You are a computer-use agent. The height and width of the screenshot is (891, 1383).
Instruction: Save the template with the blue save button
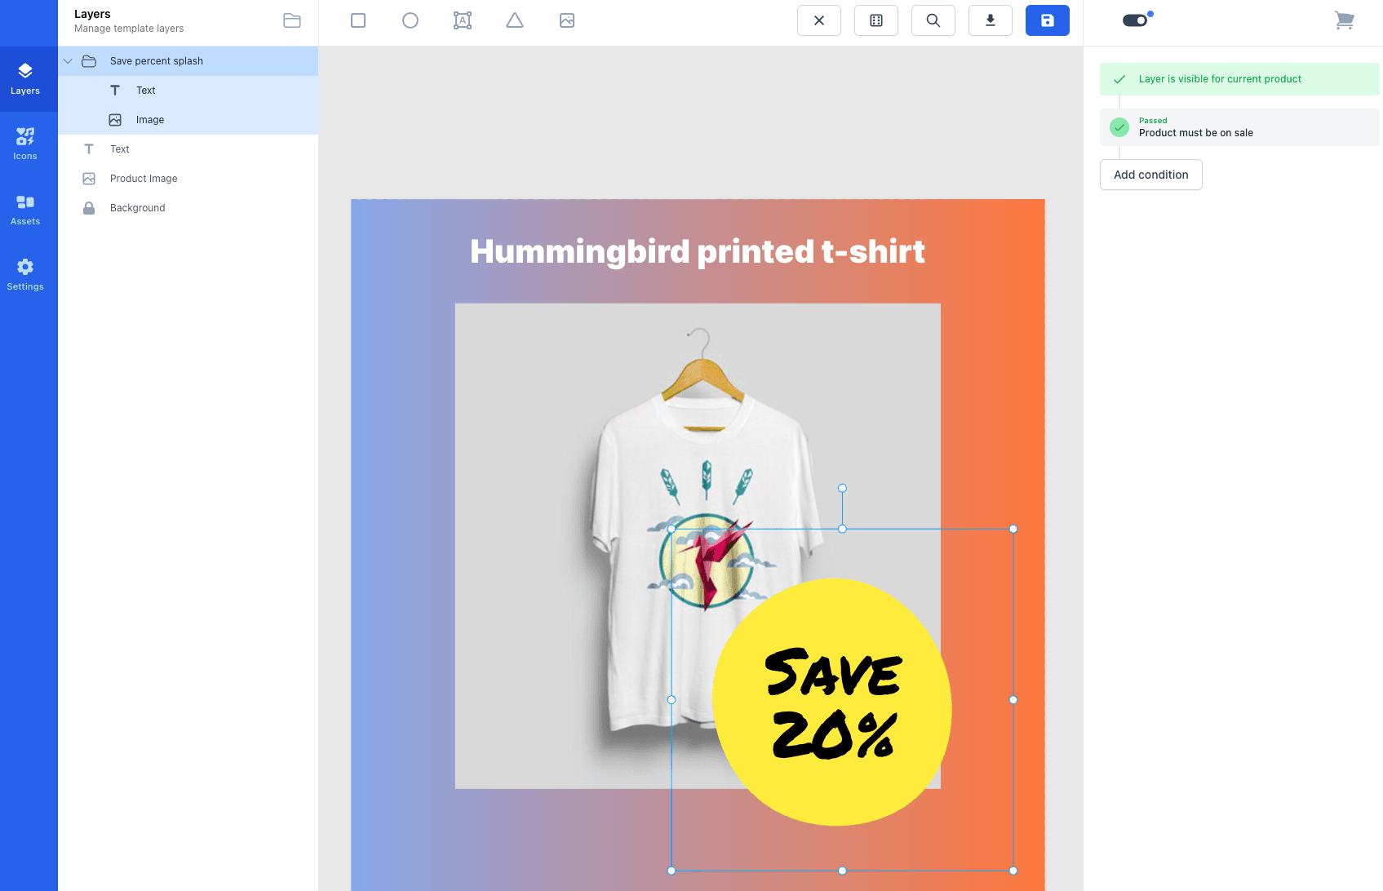click(x=1047, y=20)
